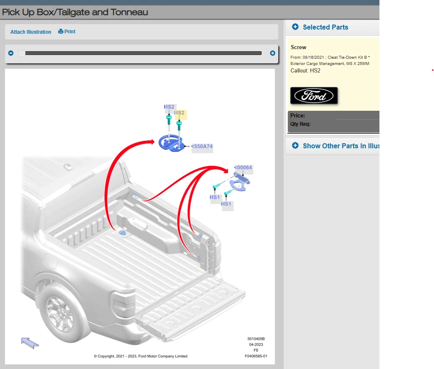This screenshot has width=434, height=369.
Task: Click the blue tie-down cleat part
Action: point(171,143)
